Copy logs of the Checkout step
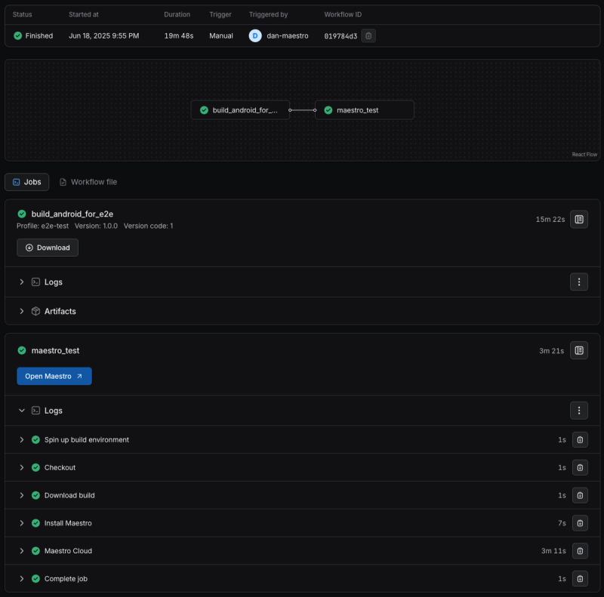Image resolution: width=604 pixels, height=597 pixels. click(x=580, y=468)
